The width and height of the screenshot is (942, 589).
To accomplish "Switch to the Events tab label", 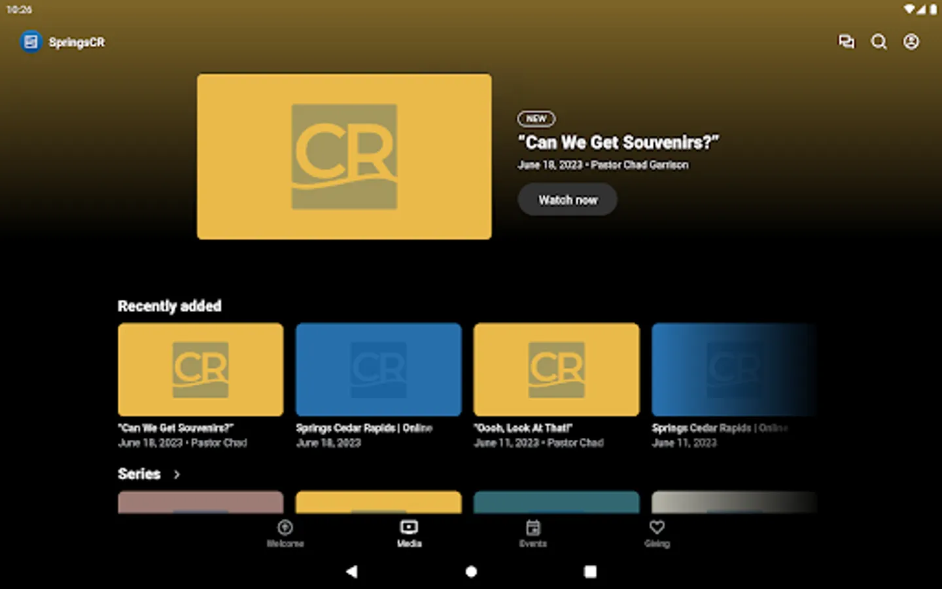I will 533,544.
